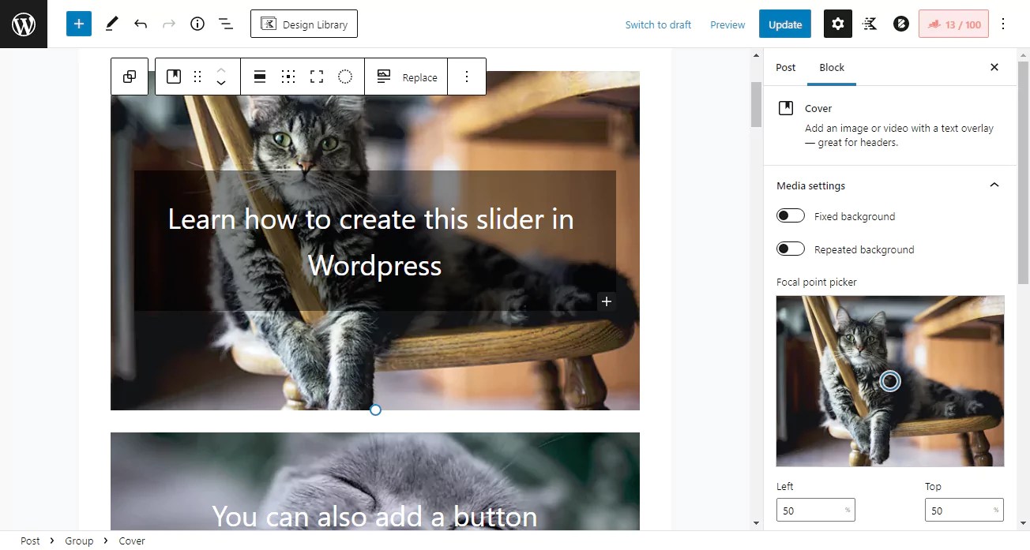
Task: Open the List View document outline
Action: click(x=226, y=24)
